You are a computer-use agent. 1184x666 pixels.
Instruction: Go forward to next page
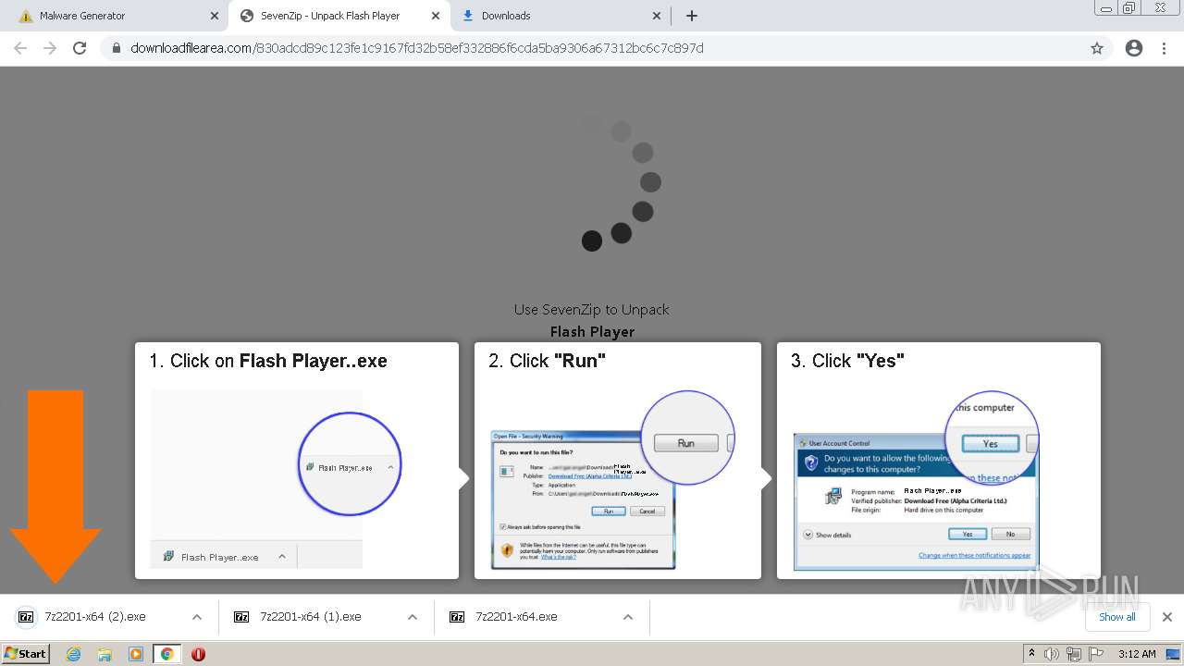(50, 48)
